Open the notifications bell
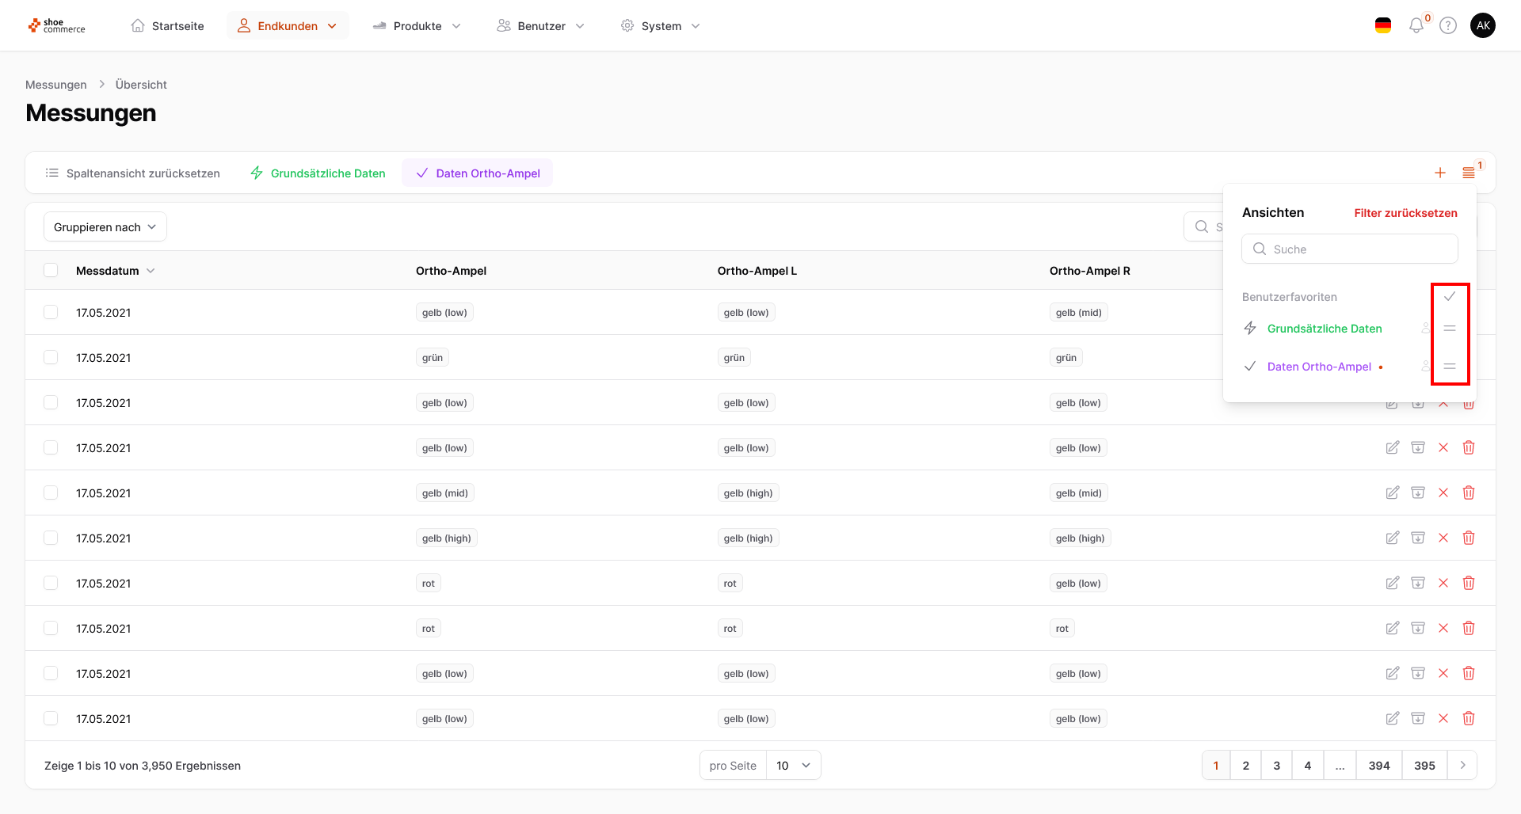 tap(1416, 26)
